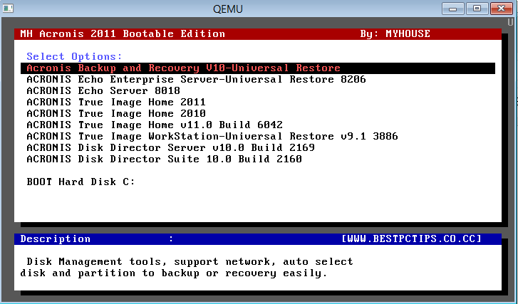Viewport: 518px width, 304px height.
Task: Close the QEMU window
Action: pyautogui.click(x=501, y=9)
